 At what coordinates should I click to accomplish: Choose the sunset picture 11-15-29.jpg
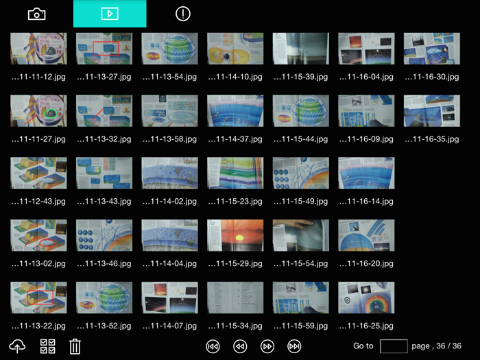click(x=235, y=235)
